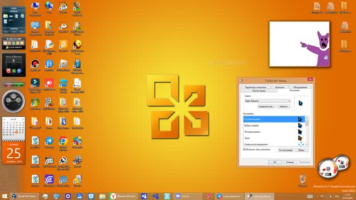The height and width of the screenshot is (200, 356).
Task: Switch to VirtualBox in the taskbar
Action: [24, 196]
